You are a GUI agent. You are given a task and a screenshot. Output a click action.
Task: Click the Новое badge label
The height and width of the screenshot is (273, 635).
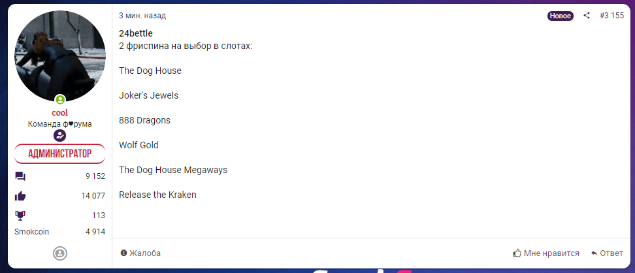(560, 16)
